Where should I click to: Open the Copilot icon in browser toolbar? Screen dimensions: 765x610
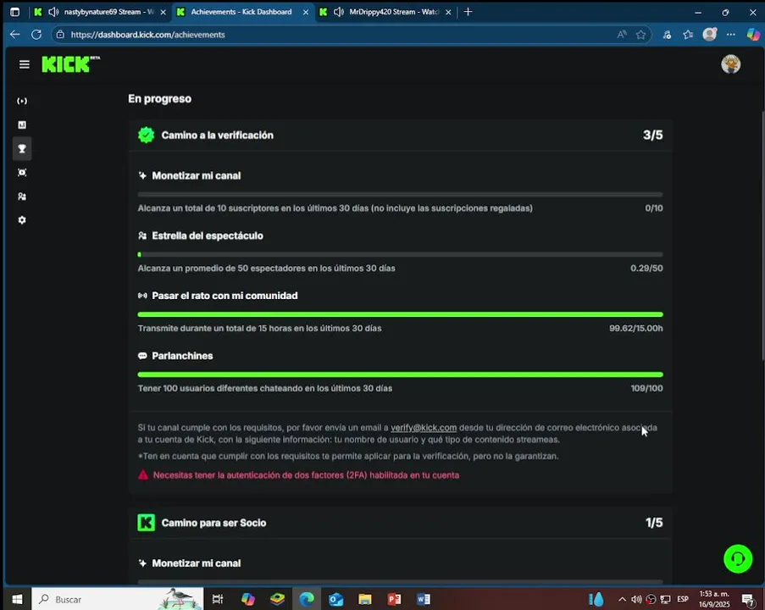coord(753,34)
